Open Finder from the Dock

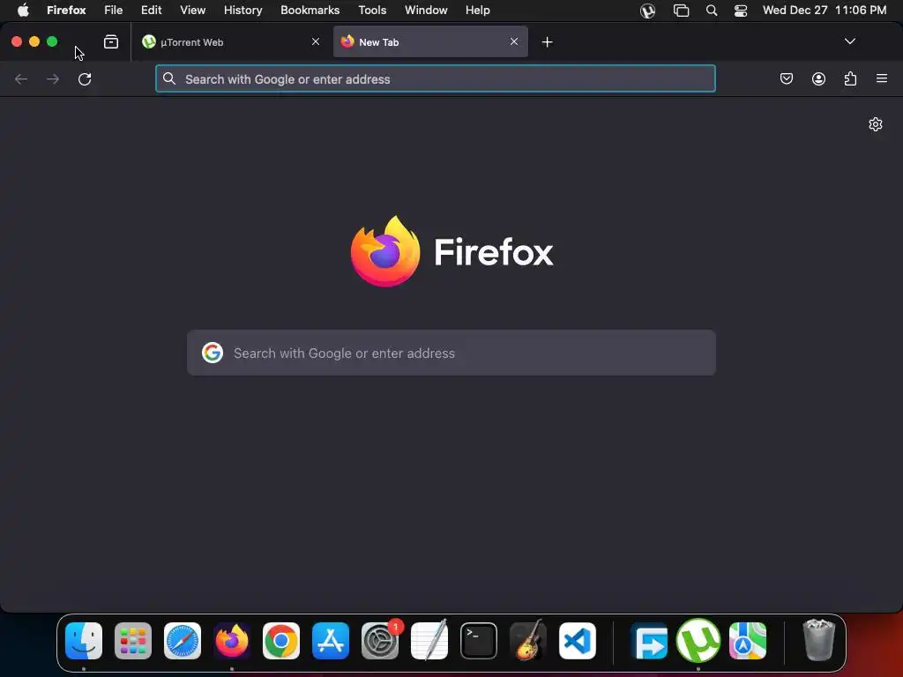tap(84, 641)
